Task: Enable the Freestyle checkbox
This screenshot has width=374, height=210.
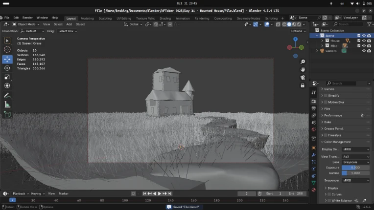Action: (326, 135)
